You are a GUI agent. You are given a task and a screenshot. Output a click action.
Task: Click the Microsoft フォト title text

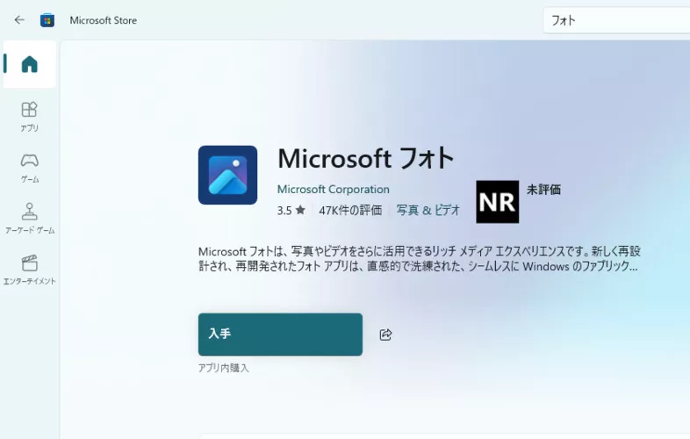(x=366, y=158)
